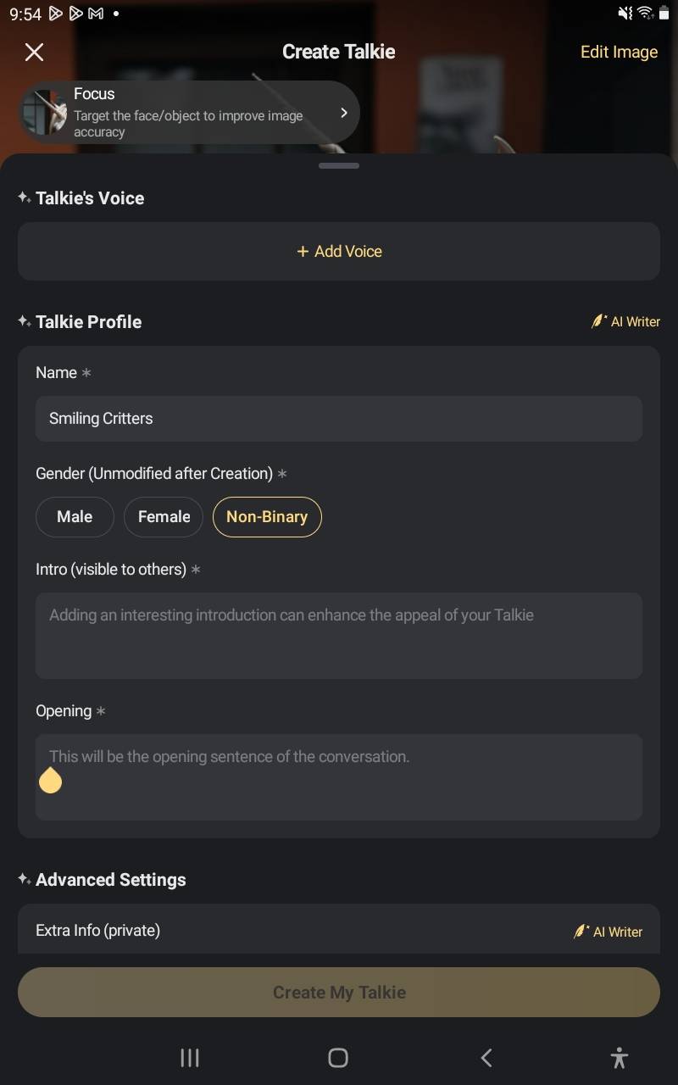Select the Male gender option
This screenshot has width=678, height=1085.
click(x=75, y=517)
